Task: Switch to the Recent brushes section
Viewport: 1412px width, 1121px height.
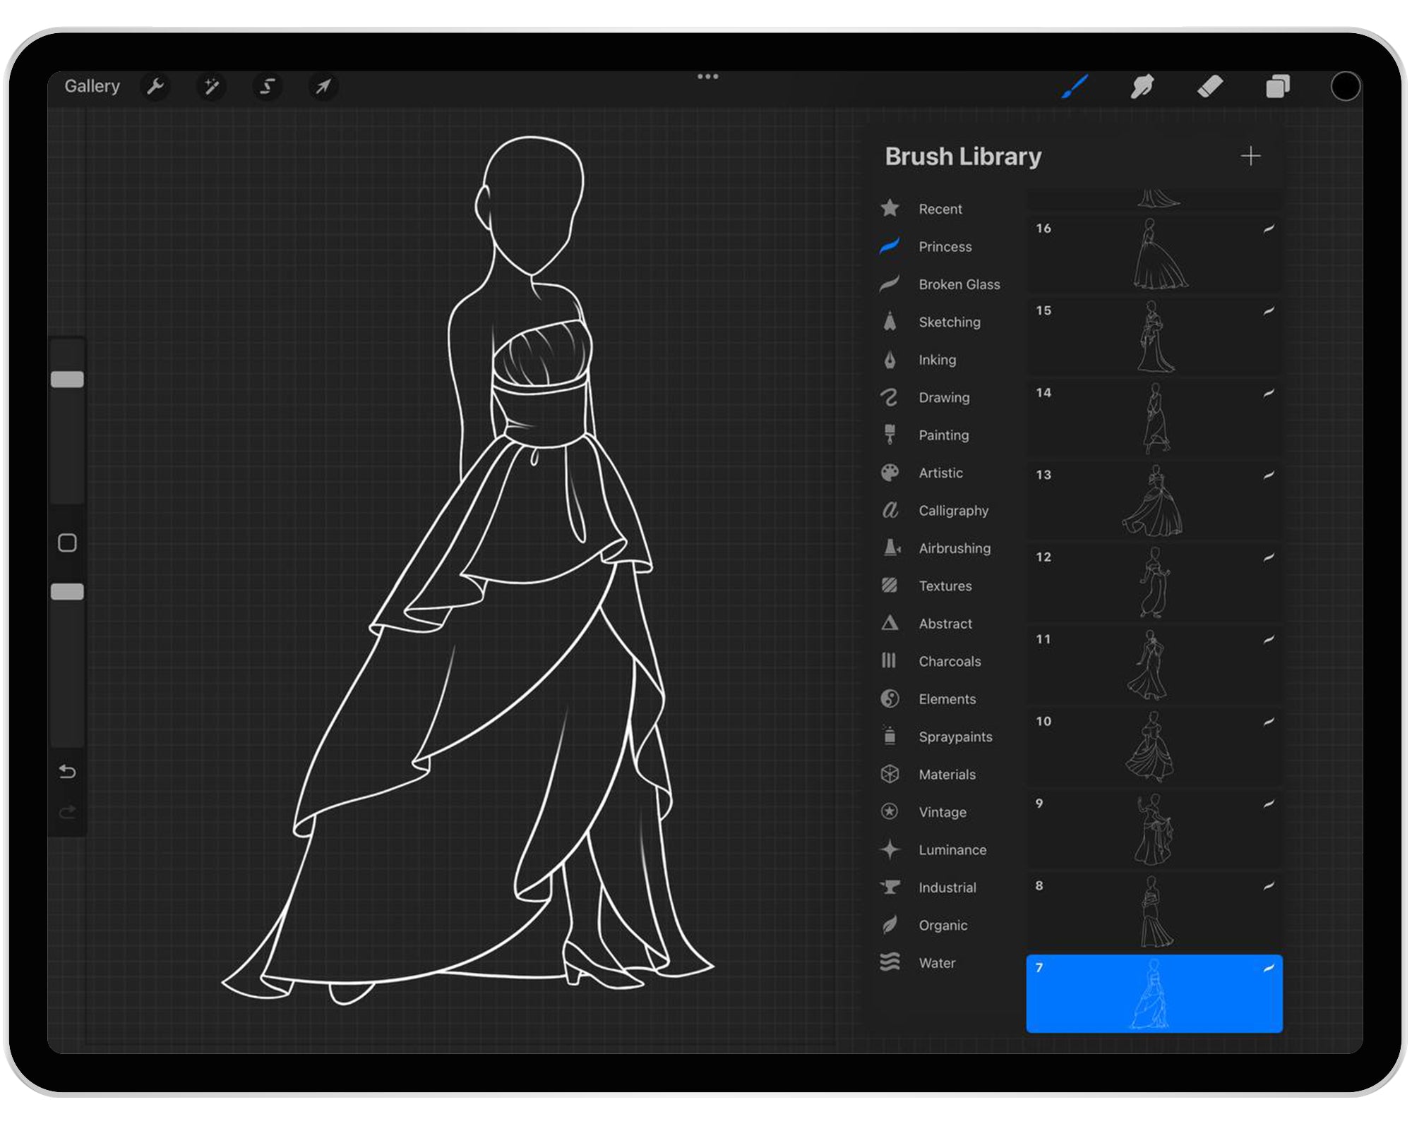Action: pos(940,209)
